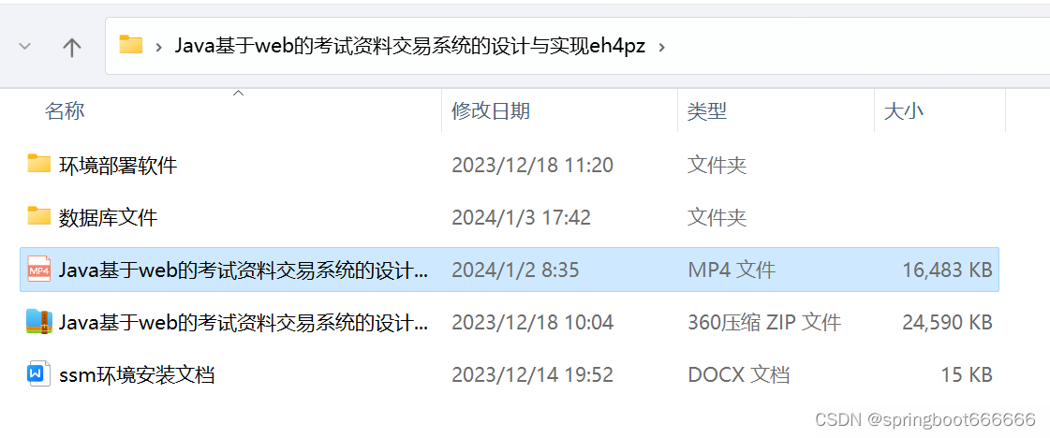Screen dimensions: 1050x438
Task: Click the Up one level arrow
Action: point(71,46)
